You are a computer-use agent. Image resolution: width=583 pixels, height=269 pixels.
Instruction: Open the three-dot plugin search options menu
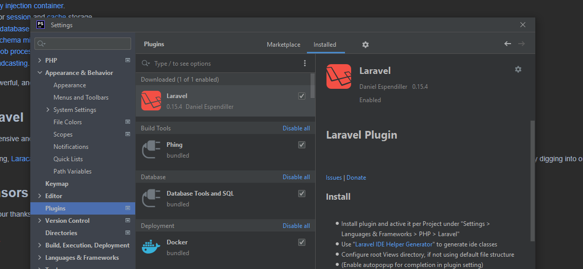coord(305,64)
